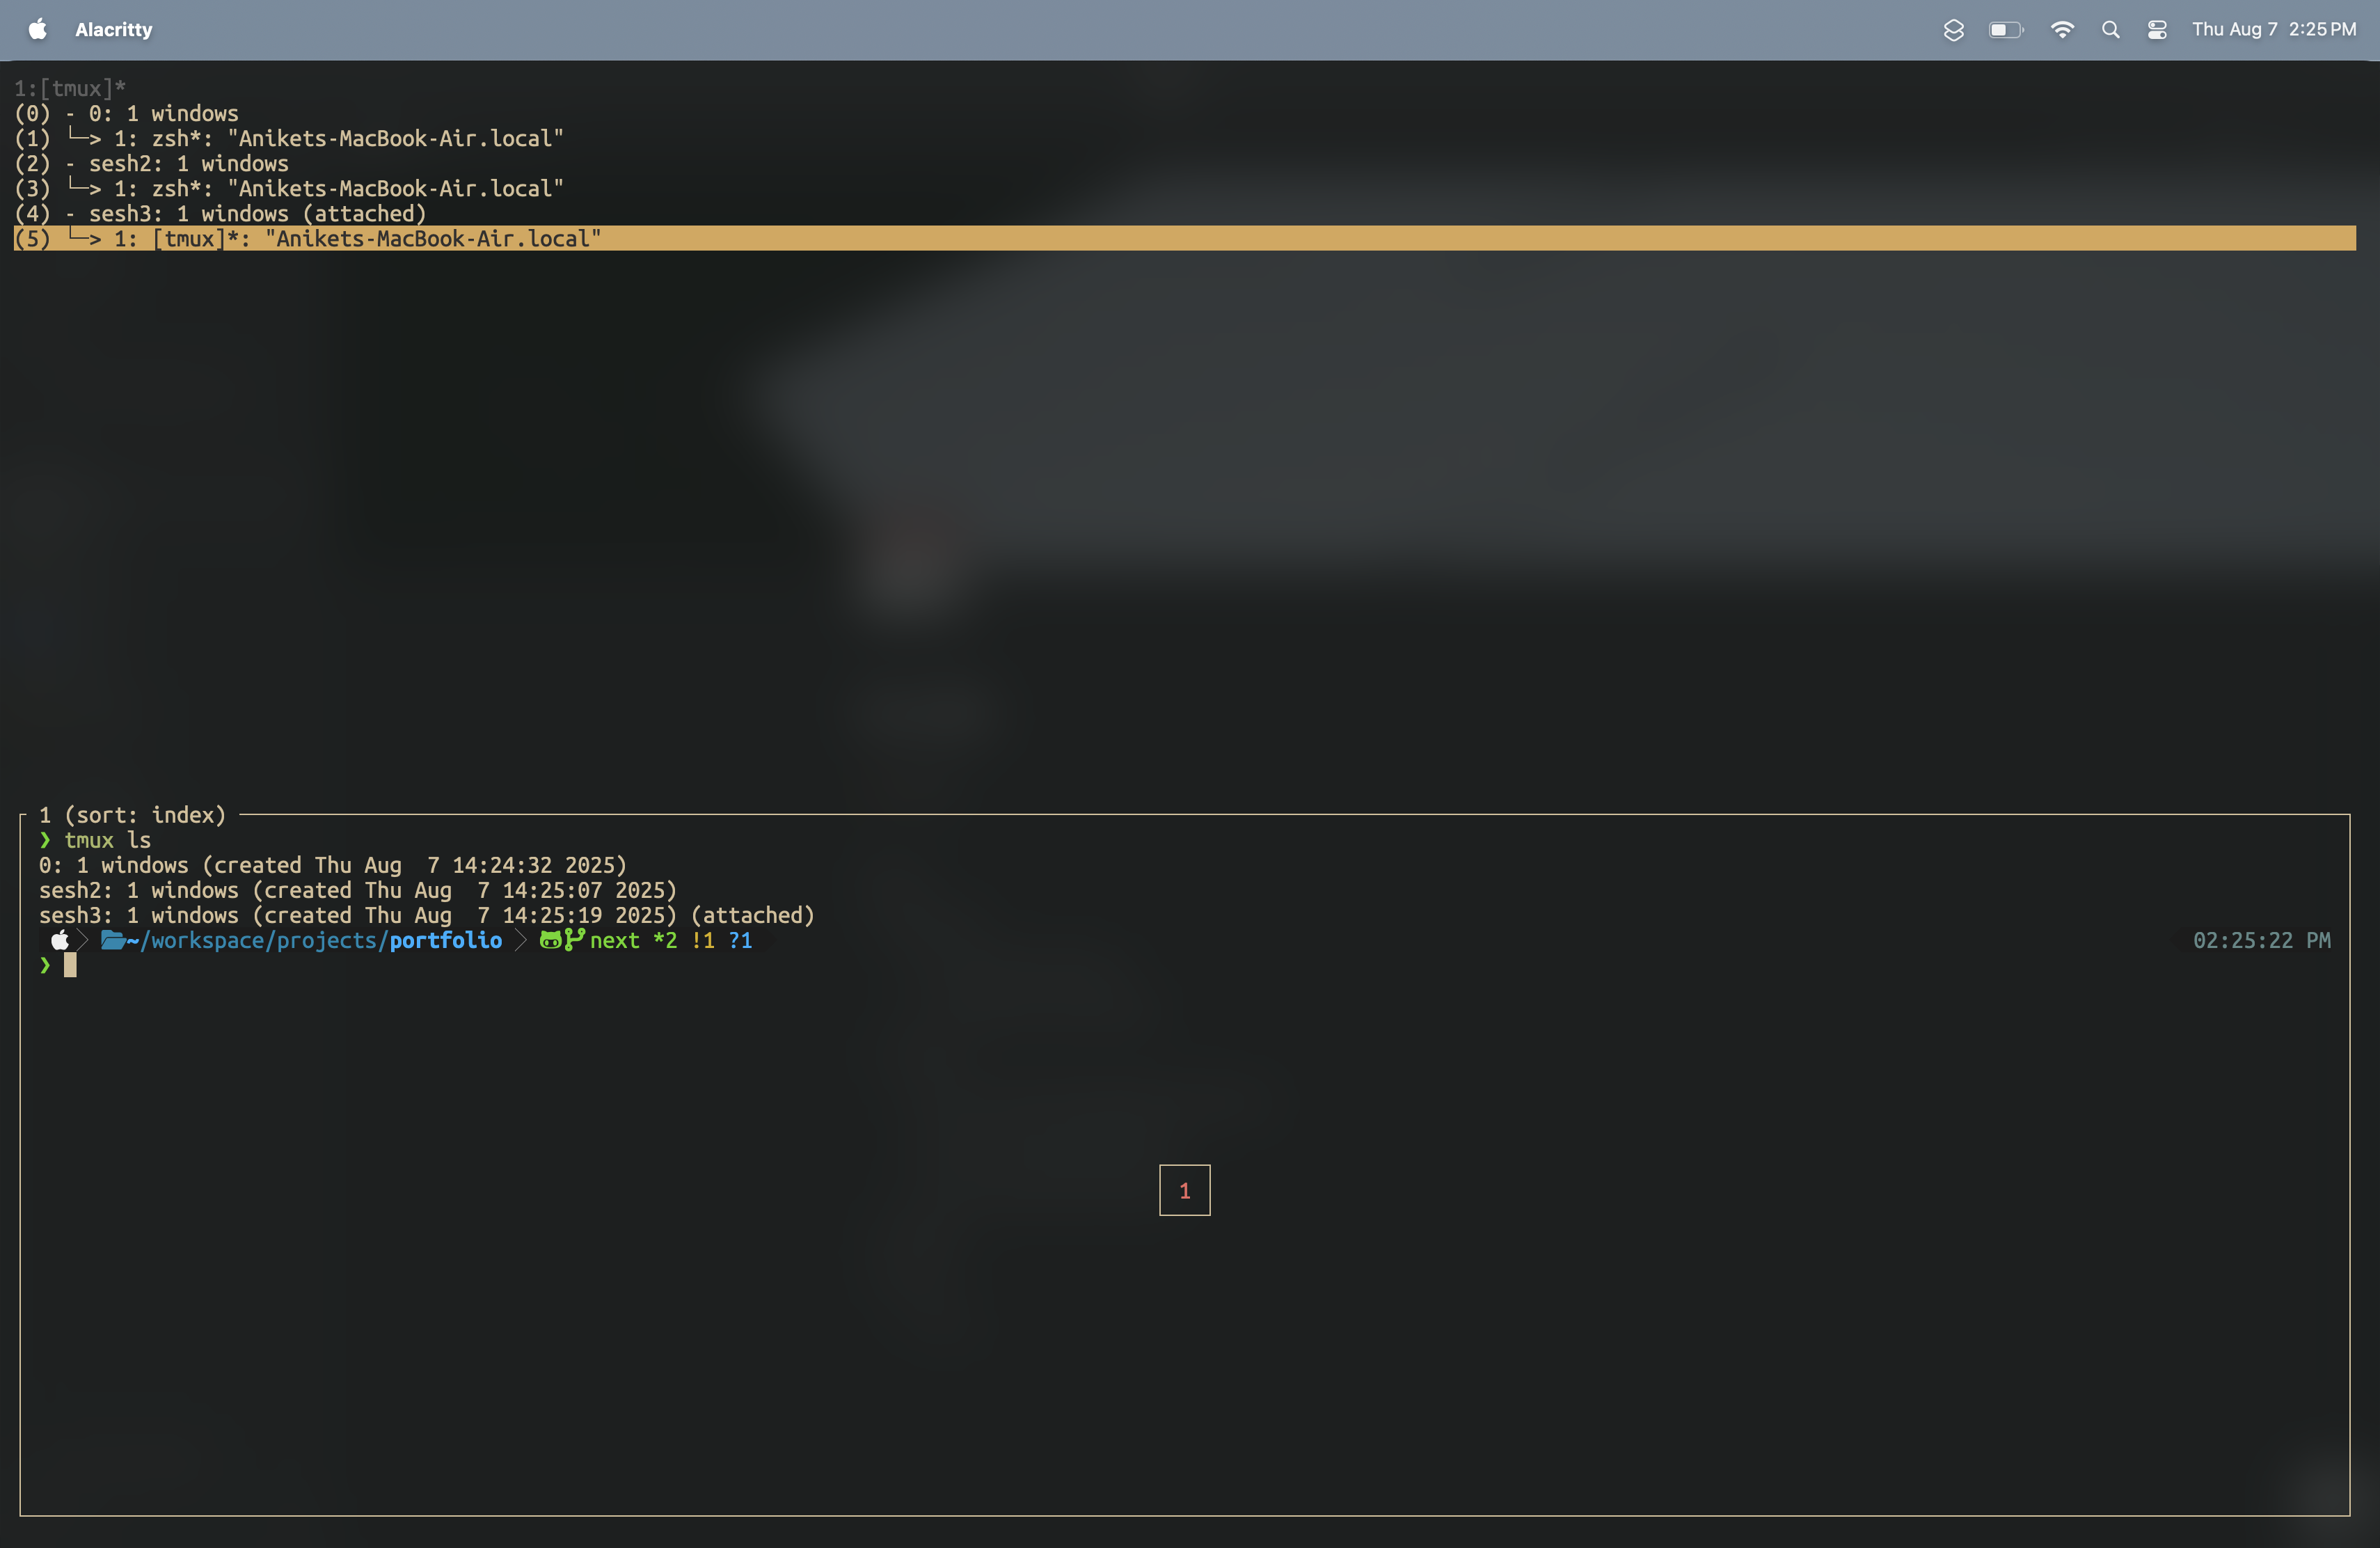Click the output line created 14:24:32
The image size is (2380, 1548).
333,865
